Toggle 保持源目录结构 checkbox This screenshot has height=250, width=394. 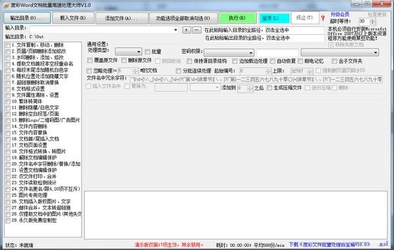(x=189, y=61)
